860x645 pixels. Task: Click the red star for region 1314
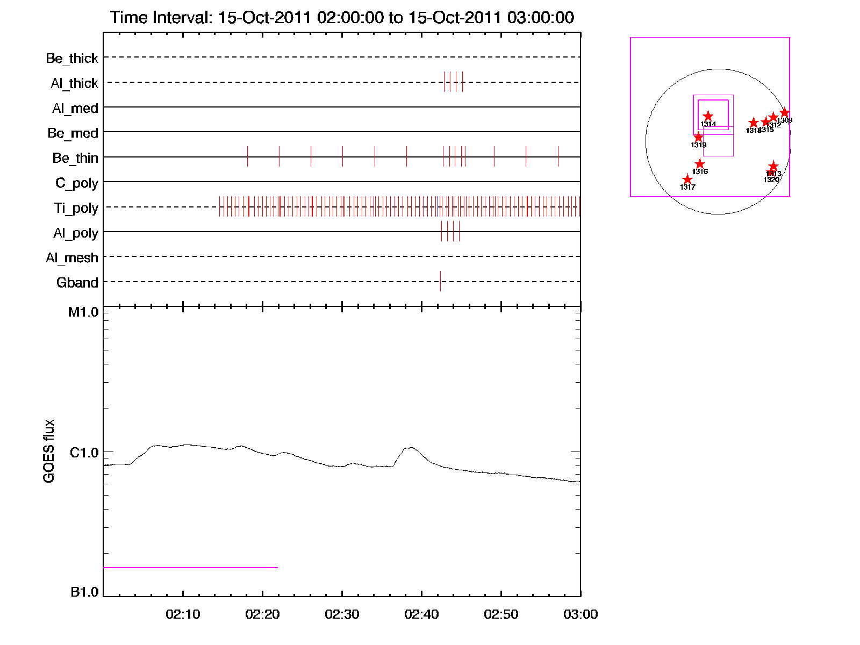tap(708, 116)
